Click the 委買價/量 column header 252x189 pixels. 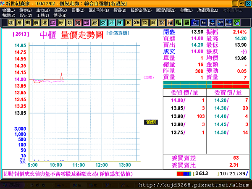(x=184, y=92)
